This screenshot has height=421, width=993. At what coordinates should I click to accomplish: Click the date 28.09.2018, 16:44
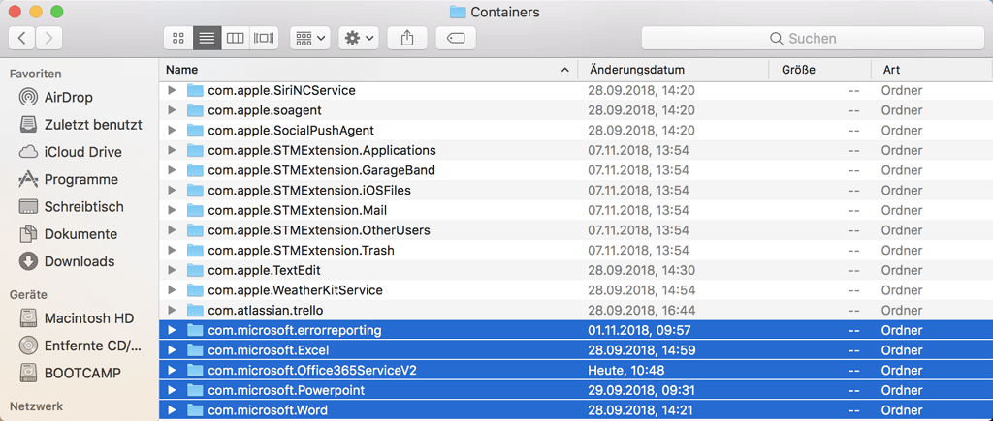(642, 311)
